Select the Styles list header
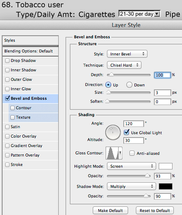Screen dimensions: 182x215 coord(31,40)
